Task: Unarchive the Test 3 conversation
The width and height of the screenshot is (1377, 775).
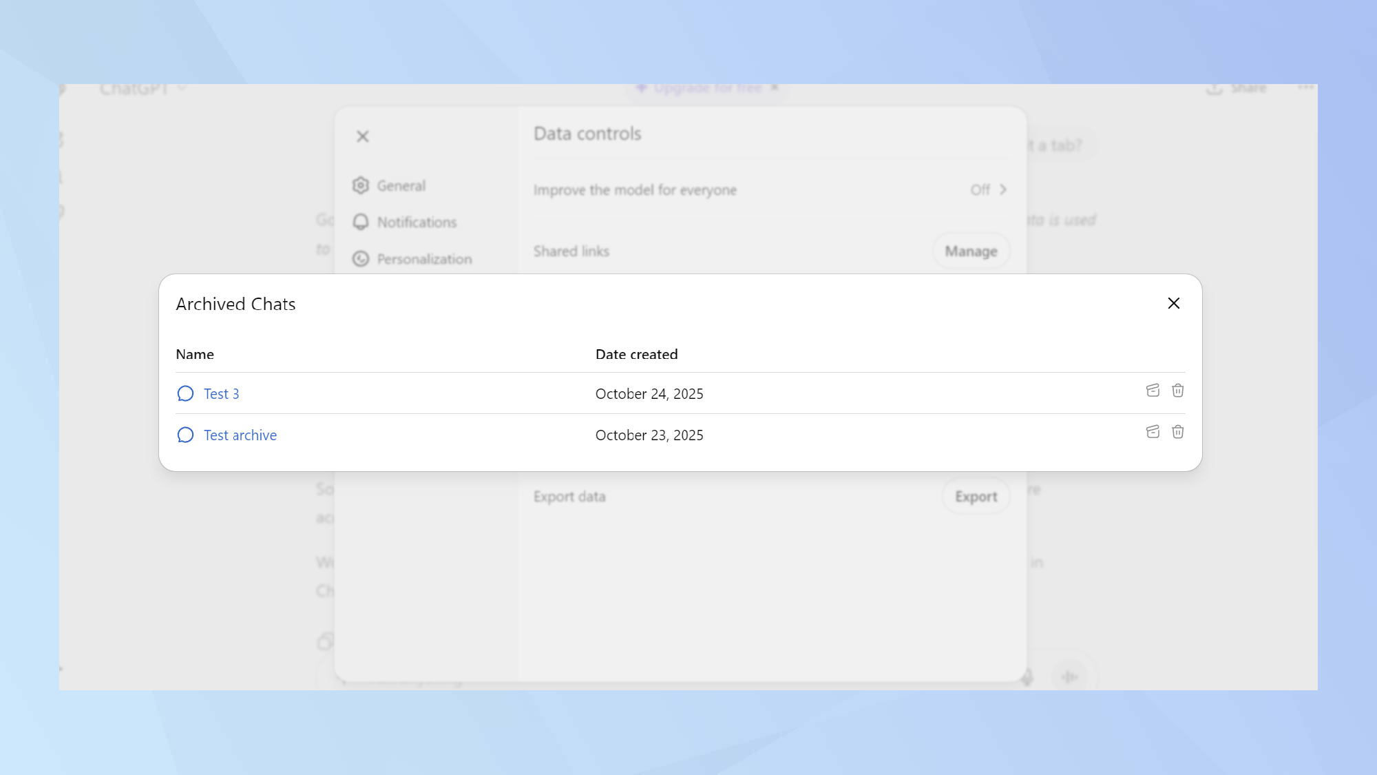Action: point(1153,391)
